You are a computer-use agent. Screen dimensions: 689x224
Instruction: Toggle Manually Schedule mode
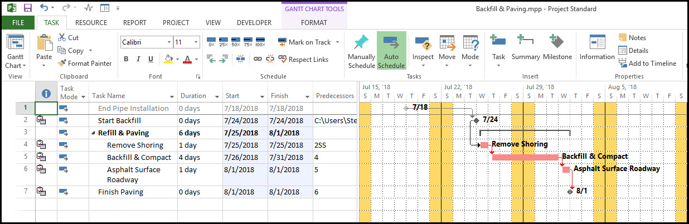[x=361, y=51]
